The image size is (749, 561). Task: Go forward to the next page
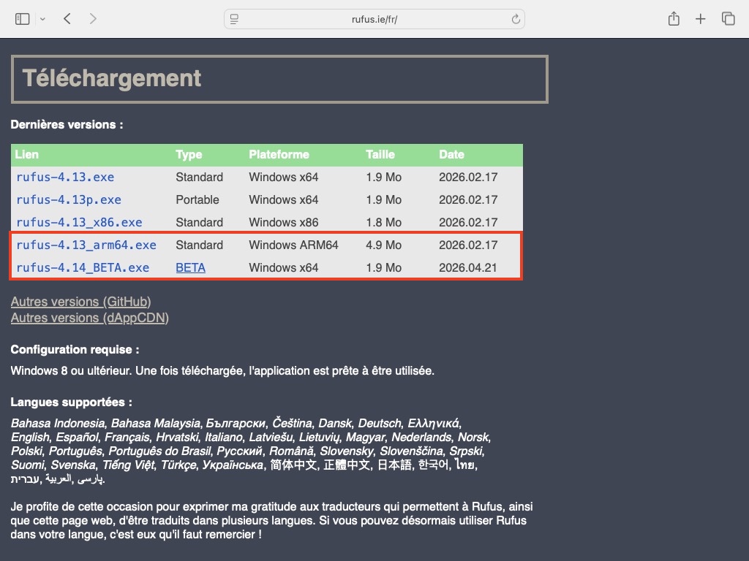(93, 19)
